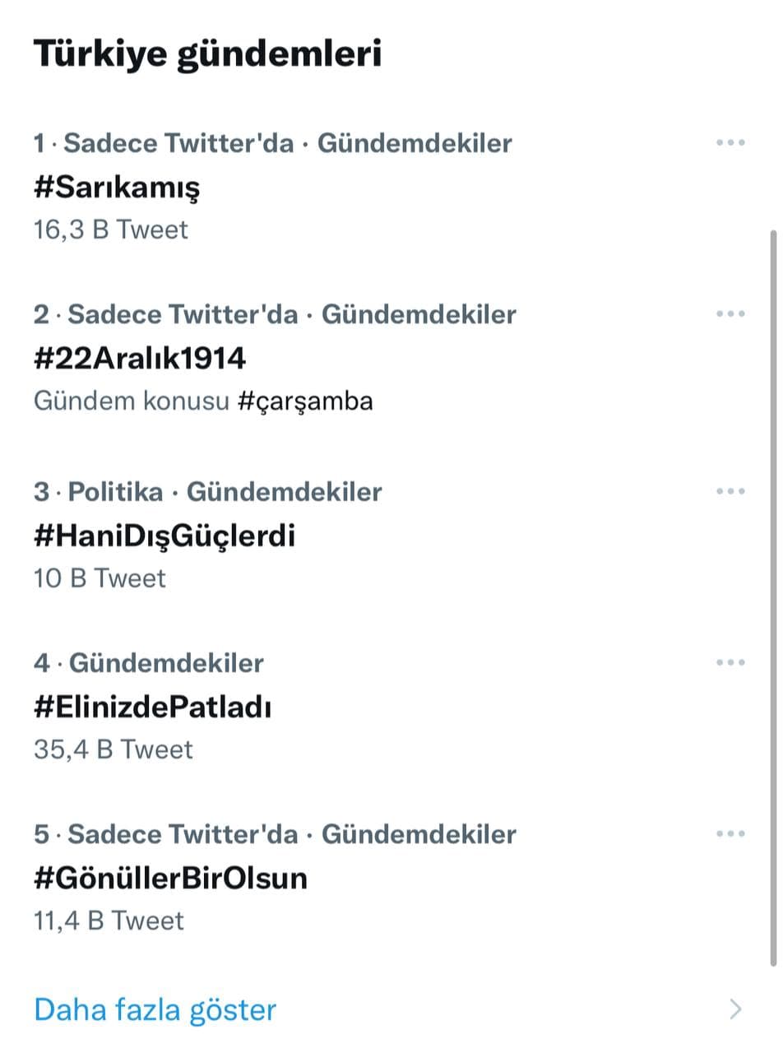
Task: Open the #HaniDışGüçlerdi hashtag
Action: pos(164,536)
